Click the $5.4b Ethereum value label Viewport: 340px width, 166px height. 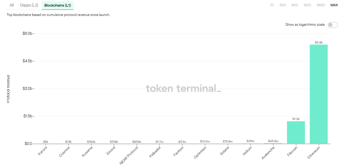click(319, 42)
